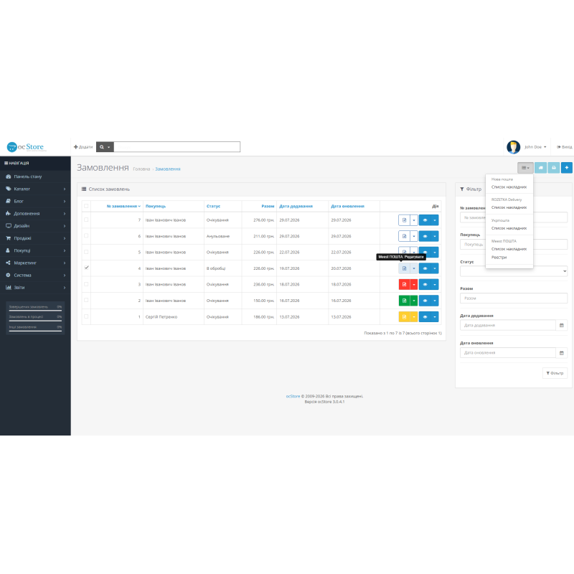The image size is (574, 574).
Task: Open the Статус filter dropdown
Action: pyautogui.click(x=514, y=271)
